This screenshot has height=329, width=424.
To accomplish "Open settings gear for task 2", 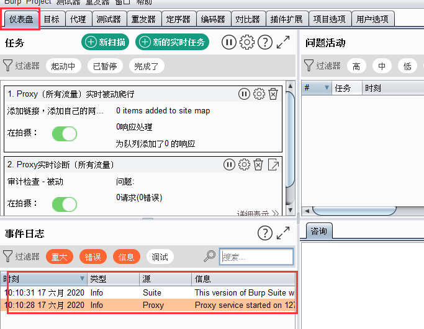I will [x=244, y=165].
